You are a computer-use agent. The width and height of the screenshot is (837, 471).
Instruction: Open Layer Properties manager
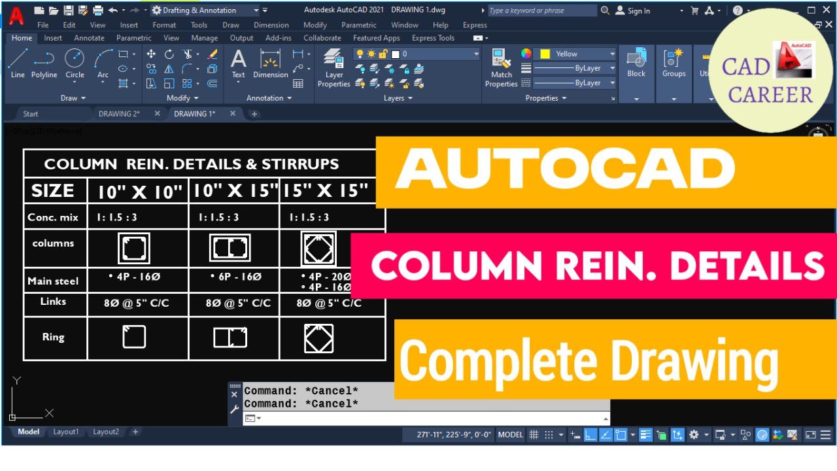tap(334, 68)
